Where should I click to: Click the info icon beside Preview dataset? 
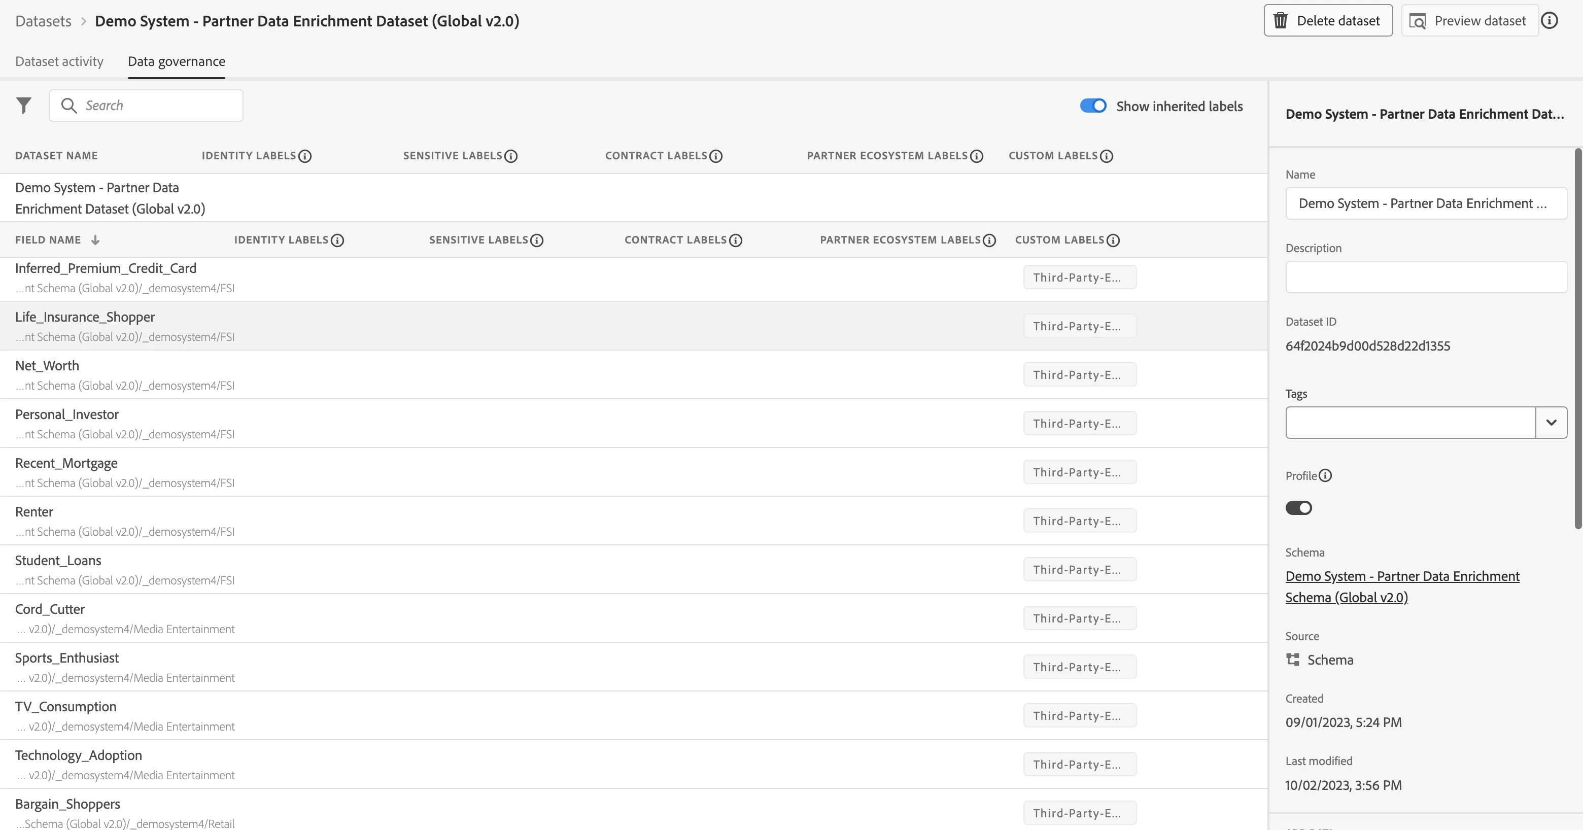click(x=1549, y=20)
